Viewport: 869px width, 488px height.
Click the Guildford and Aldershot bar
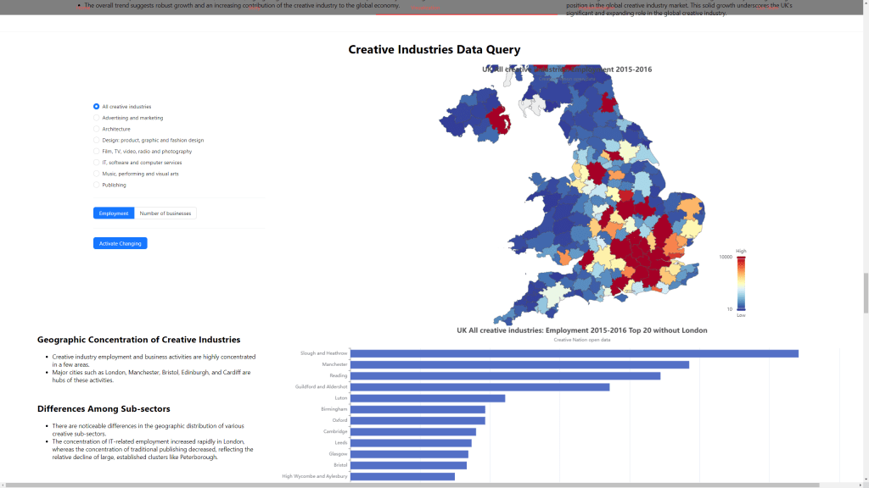[479, 387]
